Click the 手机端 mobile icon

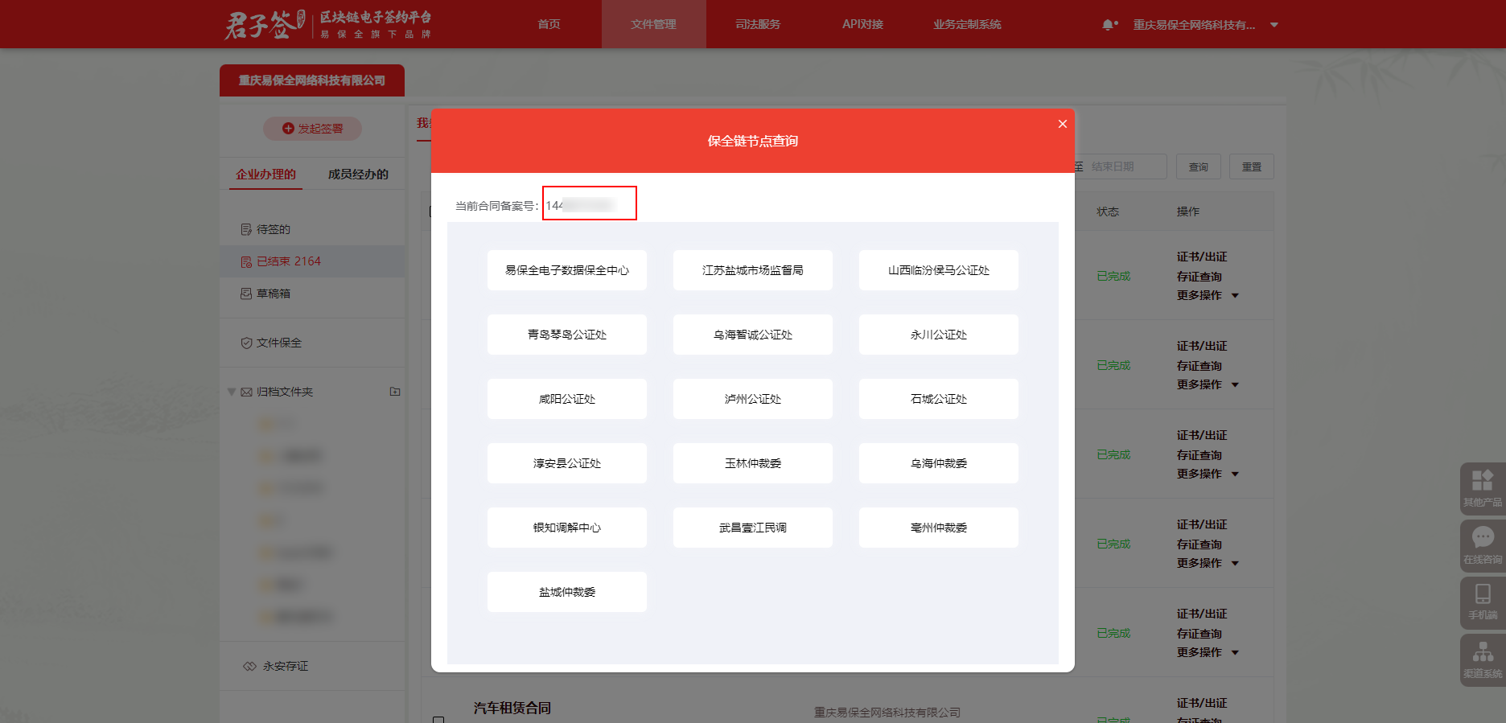(x=1482, y=601)
